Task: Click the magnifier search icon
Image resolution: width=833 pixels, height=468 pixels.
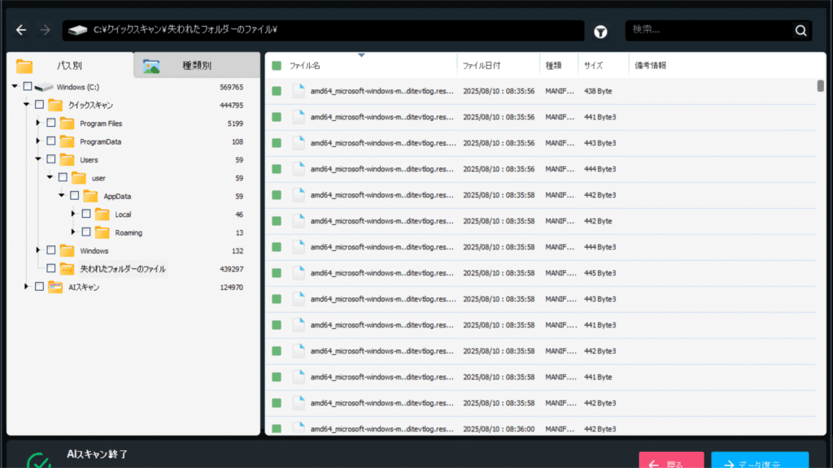Action: pos(800,31)
